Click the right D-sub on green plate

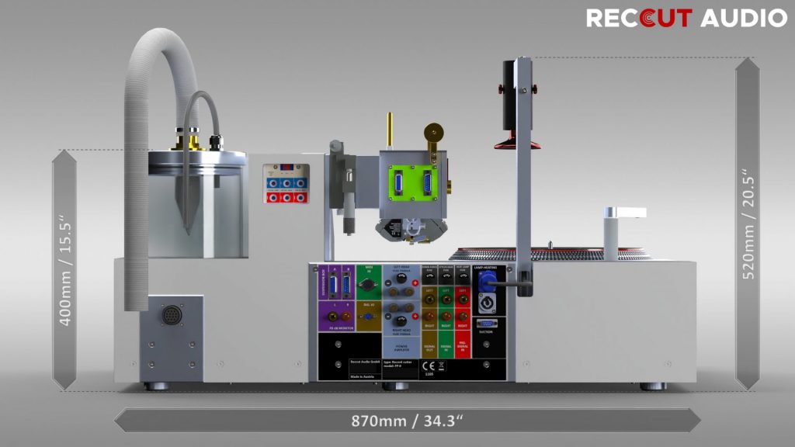428,182
